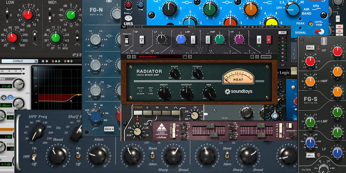This screenshot has height=173, width=346.
Task: Click the purple HF gain knob
Action: point(240,39)
